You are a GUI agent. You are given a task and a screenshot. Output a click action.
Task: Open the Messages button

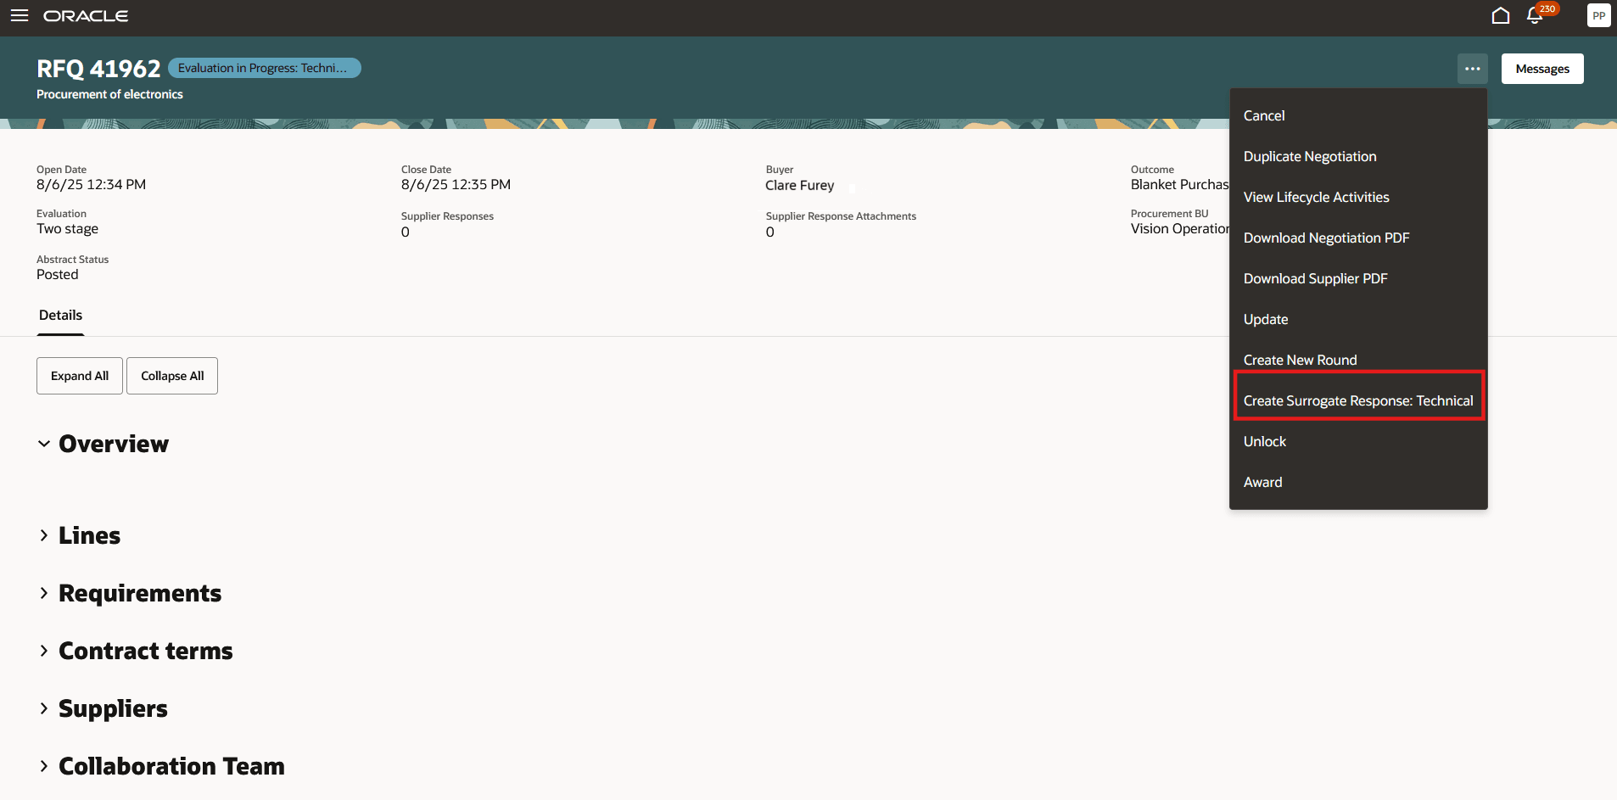coord(1541,69)
